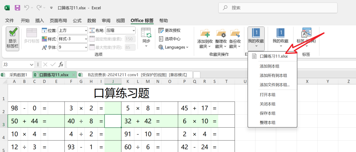
Task: Click the fx insert function icon
Action: tap(61, 65)
